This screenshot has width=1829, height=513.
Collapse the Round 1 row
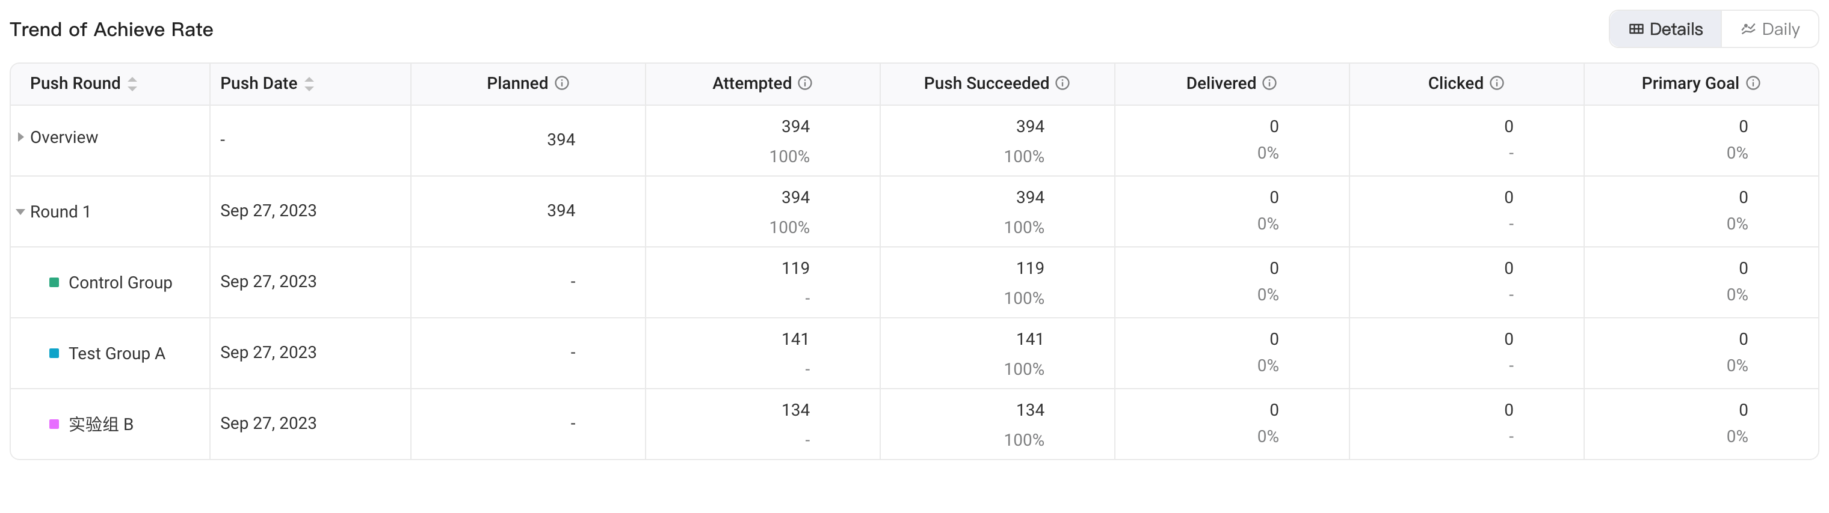tap(20, 212)
